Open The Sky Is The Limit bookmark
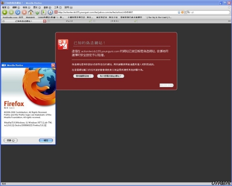The height and width of the screenshot is (186, 232). (158, 17)
